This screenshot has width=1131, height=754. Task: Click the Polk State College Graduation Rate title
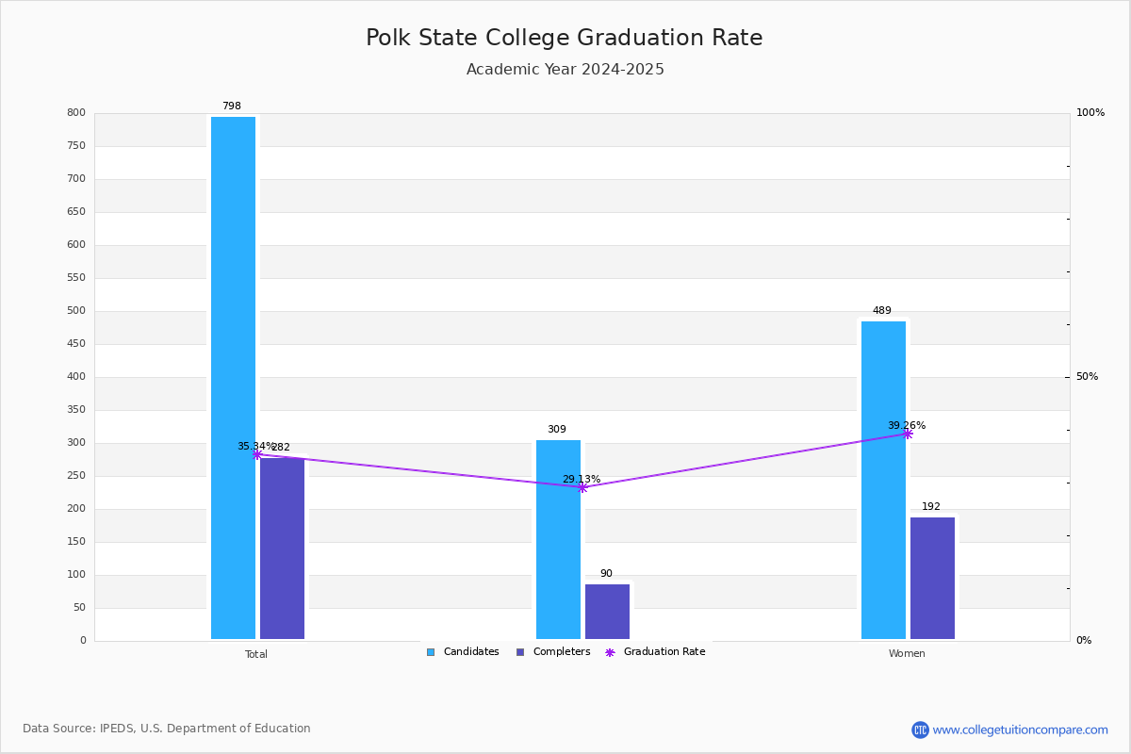565,38
